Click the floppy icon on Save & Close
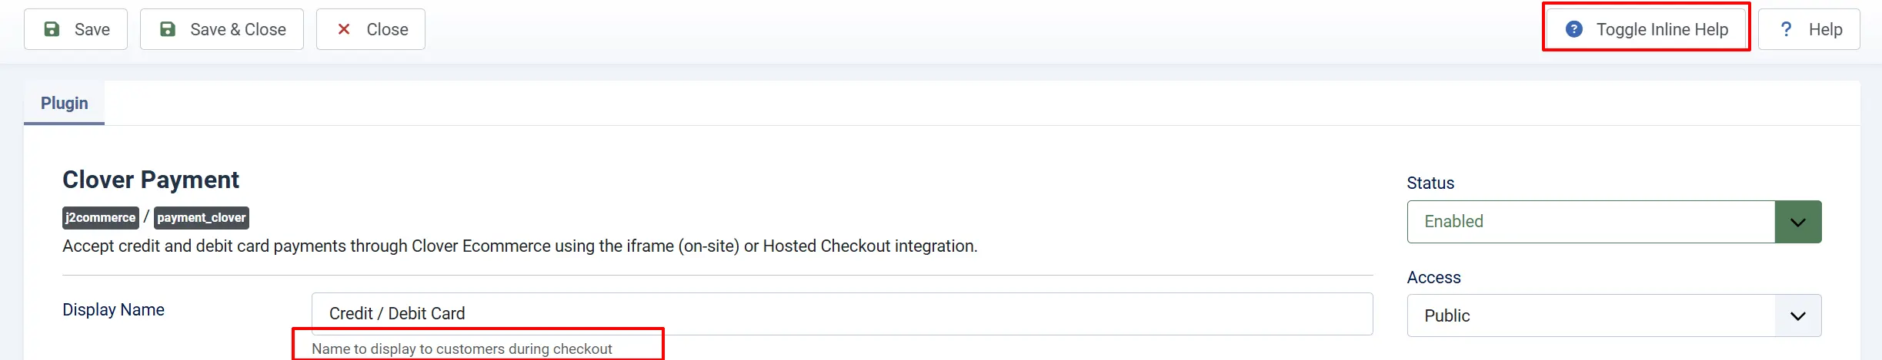The width and height of the screenshot is (1882, 360). 167,29
